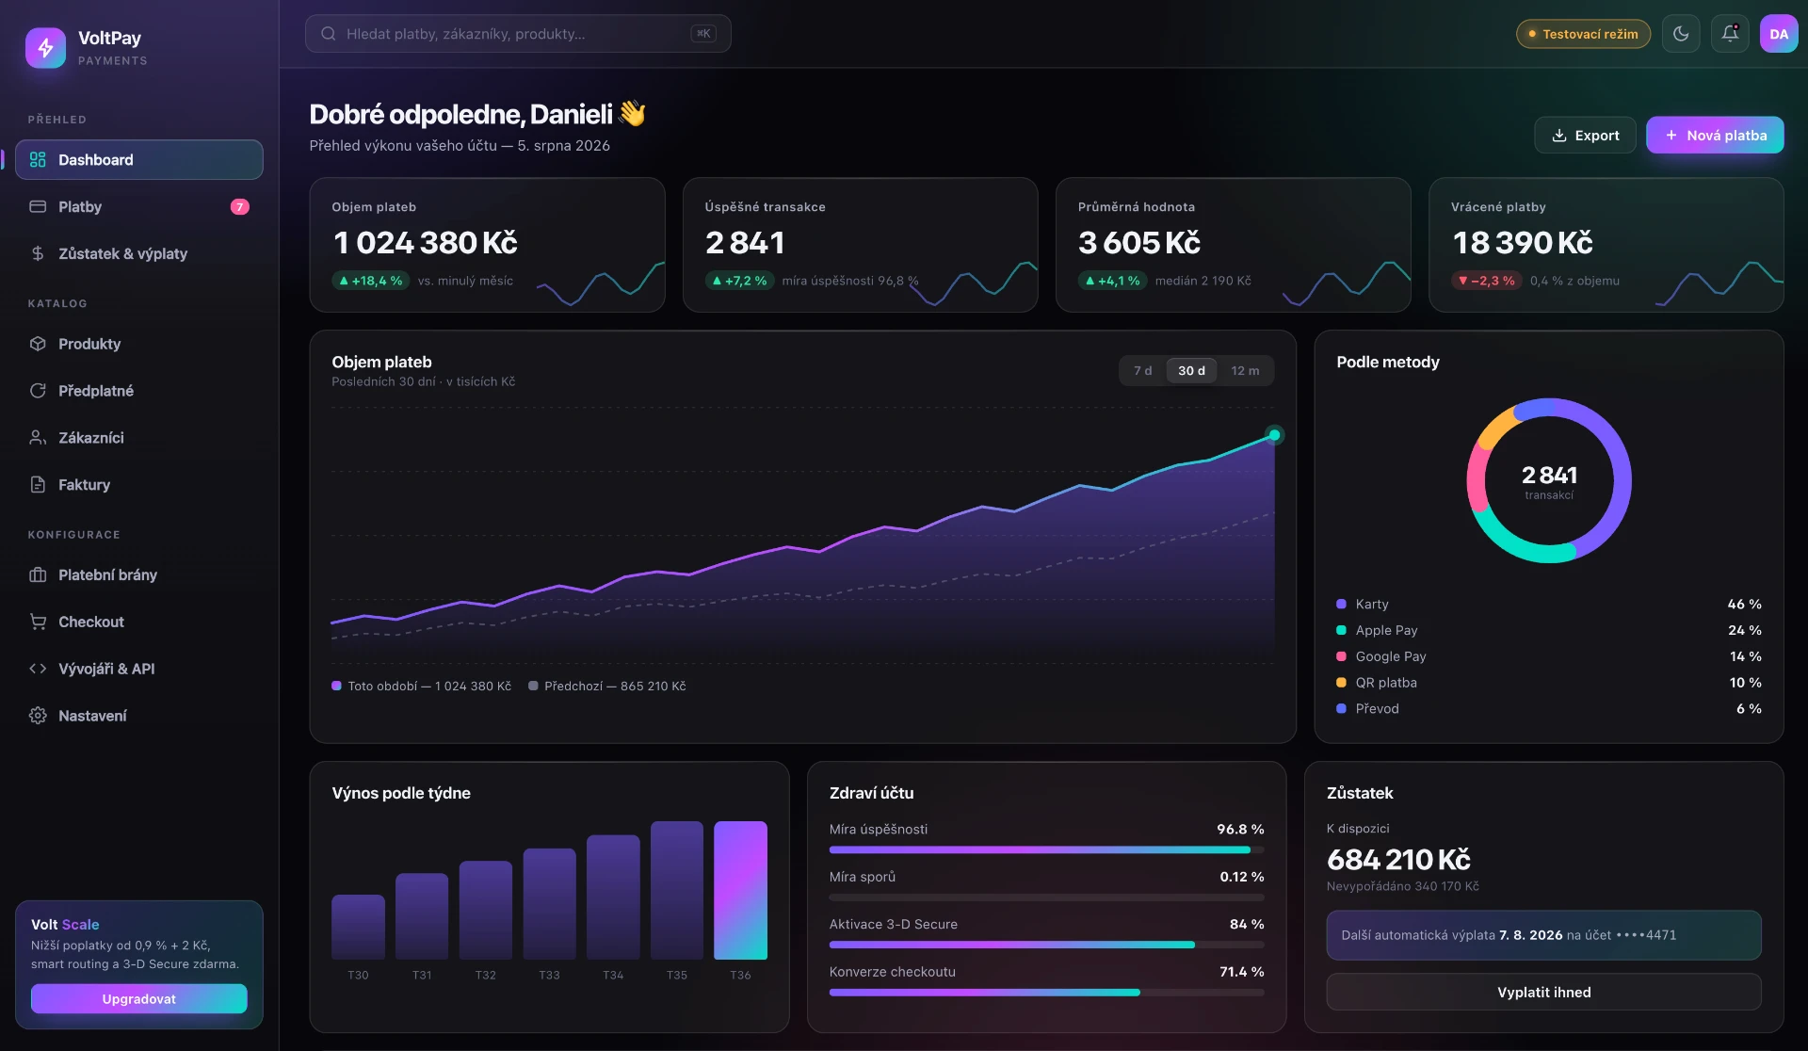This screenshot has height=1051, width=1808.
Task: Click the T36 weekly revenue bar
Action: click(740, 890)
